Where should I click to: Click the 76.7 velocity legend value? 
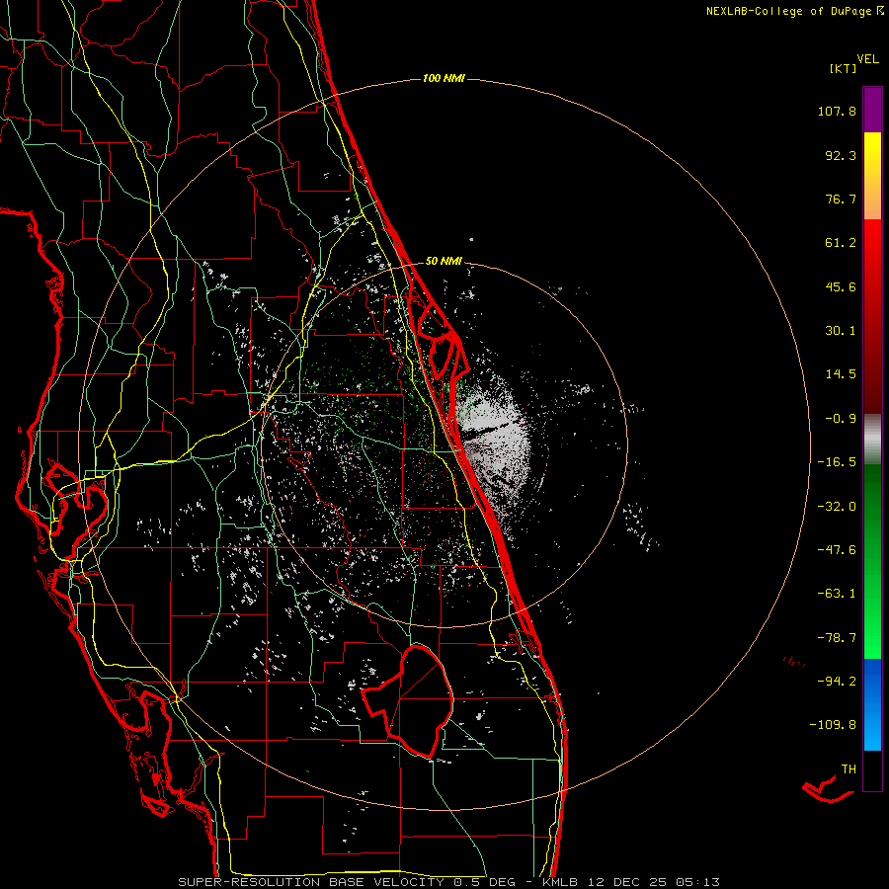click(x=841, y=199)
